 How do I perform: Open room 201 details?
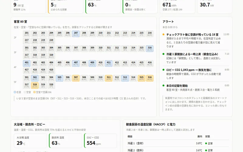27,34
